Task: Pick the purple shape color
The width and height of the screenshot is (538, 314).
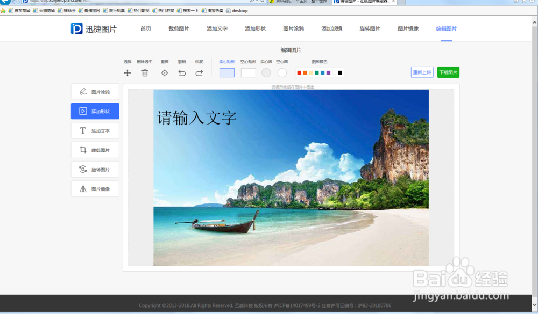Action: 328,72
